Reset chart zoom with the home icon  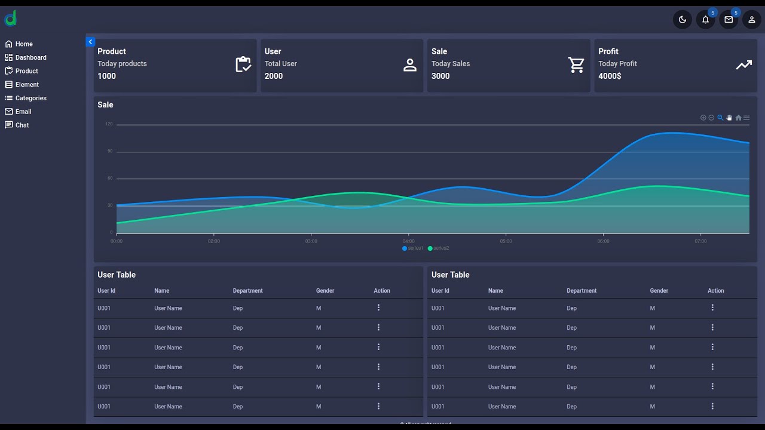[738, 118]
